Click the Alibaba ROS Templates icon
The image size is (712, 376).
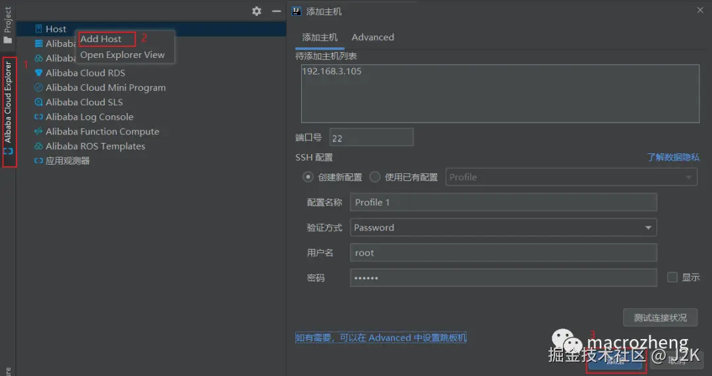[39, 146]
